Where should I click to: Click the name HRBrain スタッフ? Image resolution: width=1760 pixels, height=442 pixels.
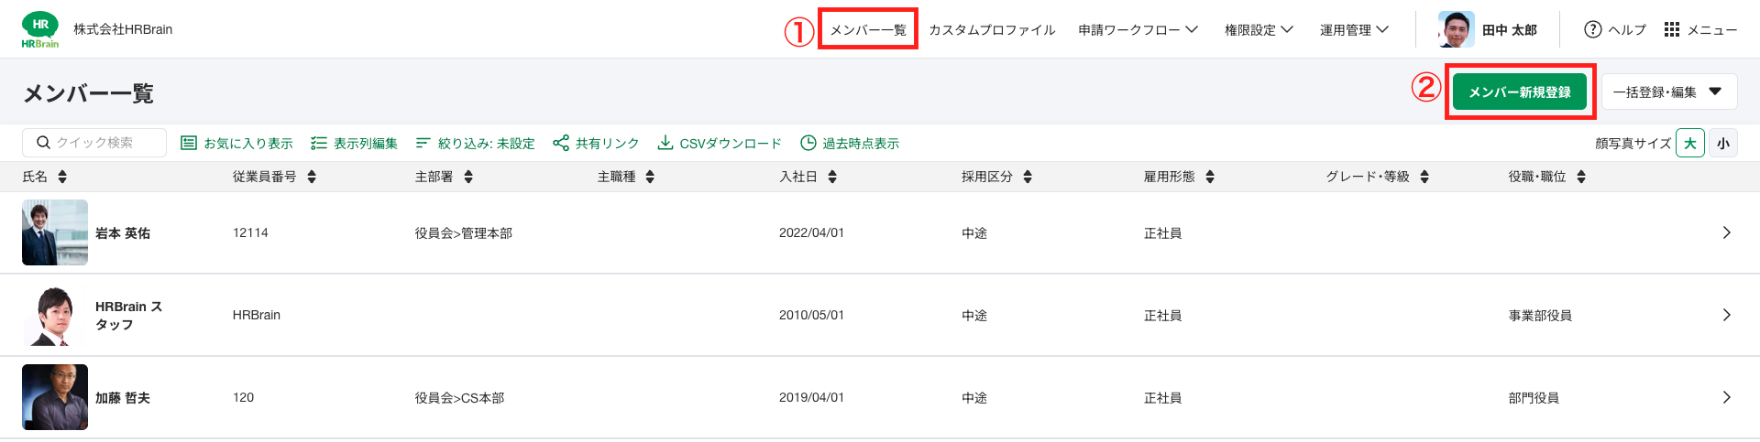click(x=128, y=316)
